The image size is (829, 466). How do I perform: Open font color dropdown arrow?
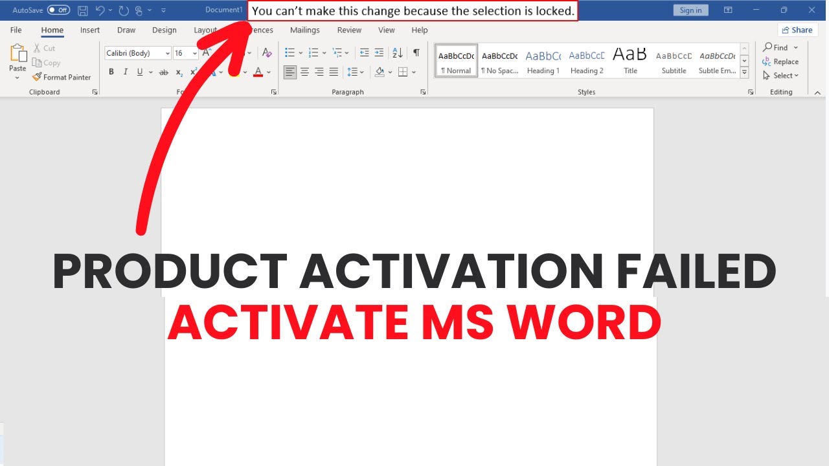(269, 72)
